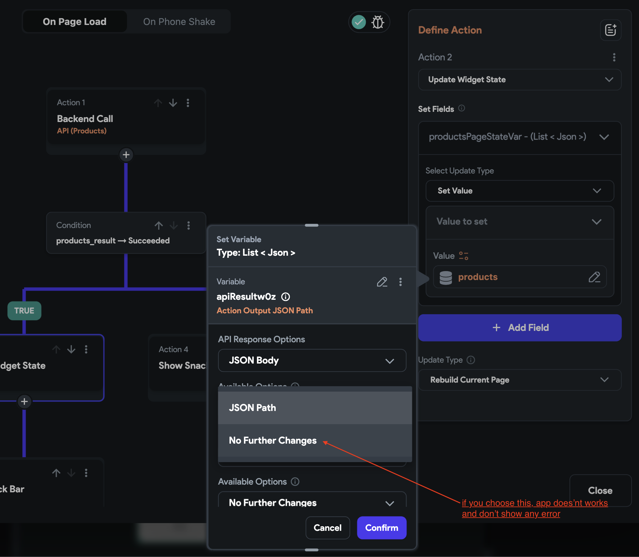639x557 pixels.
Task: Move the Condition step up with arrow icon
Action: coord(159,226)
